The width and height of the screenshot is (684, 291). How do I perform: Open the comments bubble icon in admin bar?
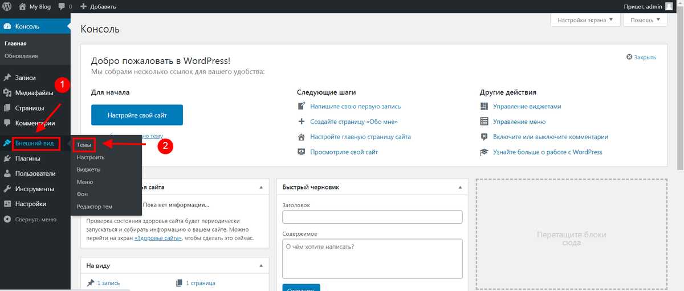tap(62, 7)
